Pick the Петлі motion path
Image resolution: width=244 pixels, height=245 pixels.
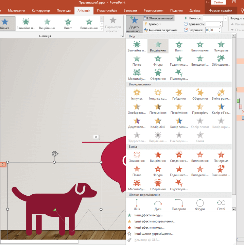[221, 205]
